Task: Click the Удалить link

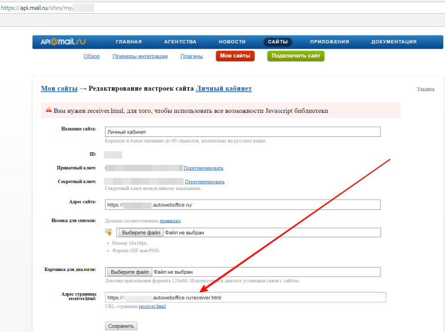Action: 426,89
